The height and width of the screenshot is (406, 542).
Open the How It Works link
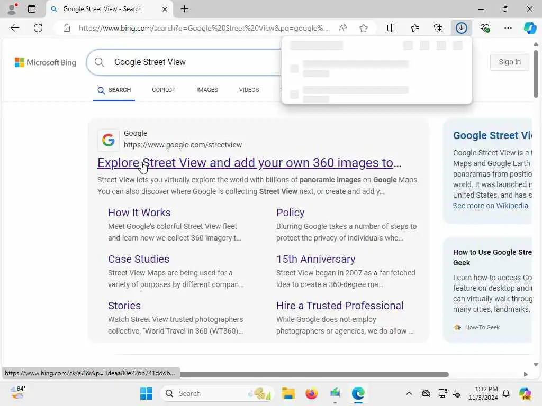[x=139, y=213]
